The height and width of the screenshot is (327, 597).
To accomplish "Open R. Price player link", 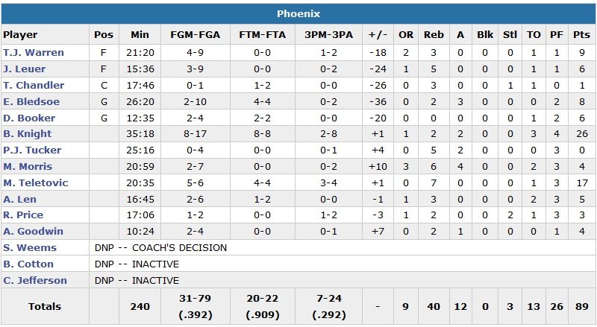I will tap(23, 215).
